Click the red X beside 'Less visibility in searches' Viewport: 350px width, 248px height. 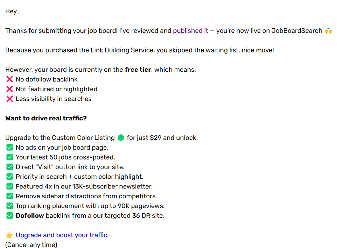click(9, 99)
